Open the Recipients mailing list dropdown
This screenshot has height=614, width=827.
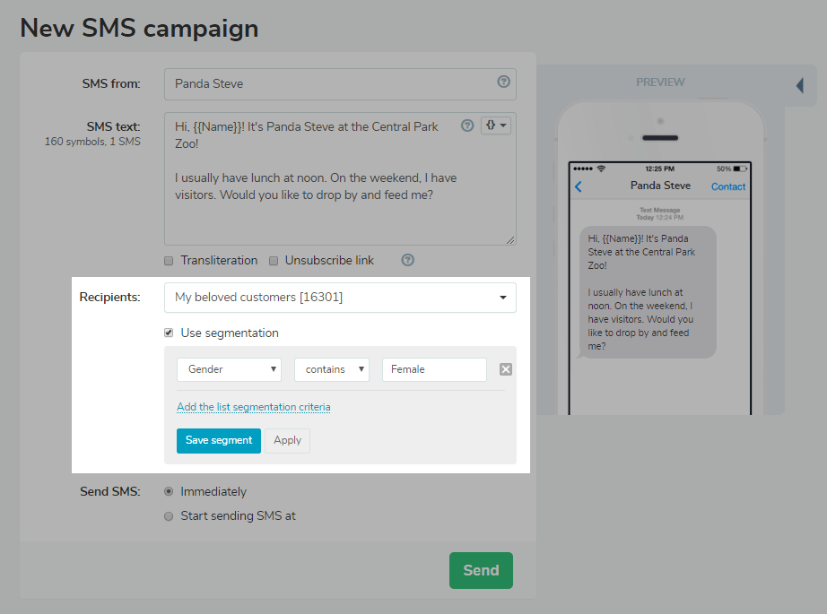coord(340,298)
